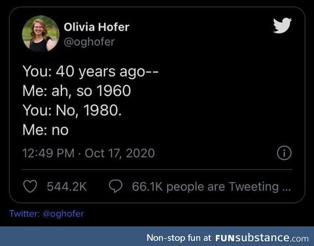Image resolution: width=314 pixels, height=246 pixels.
Task: Click the final line Me: no
Action: [46, 130]
